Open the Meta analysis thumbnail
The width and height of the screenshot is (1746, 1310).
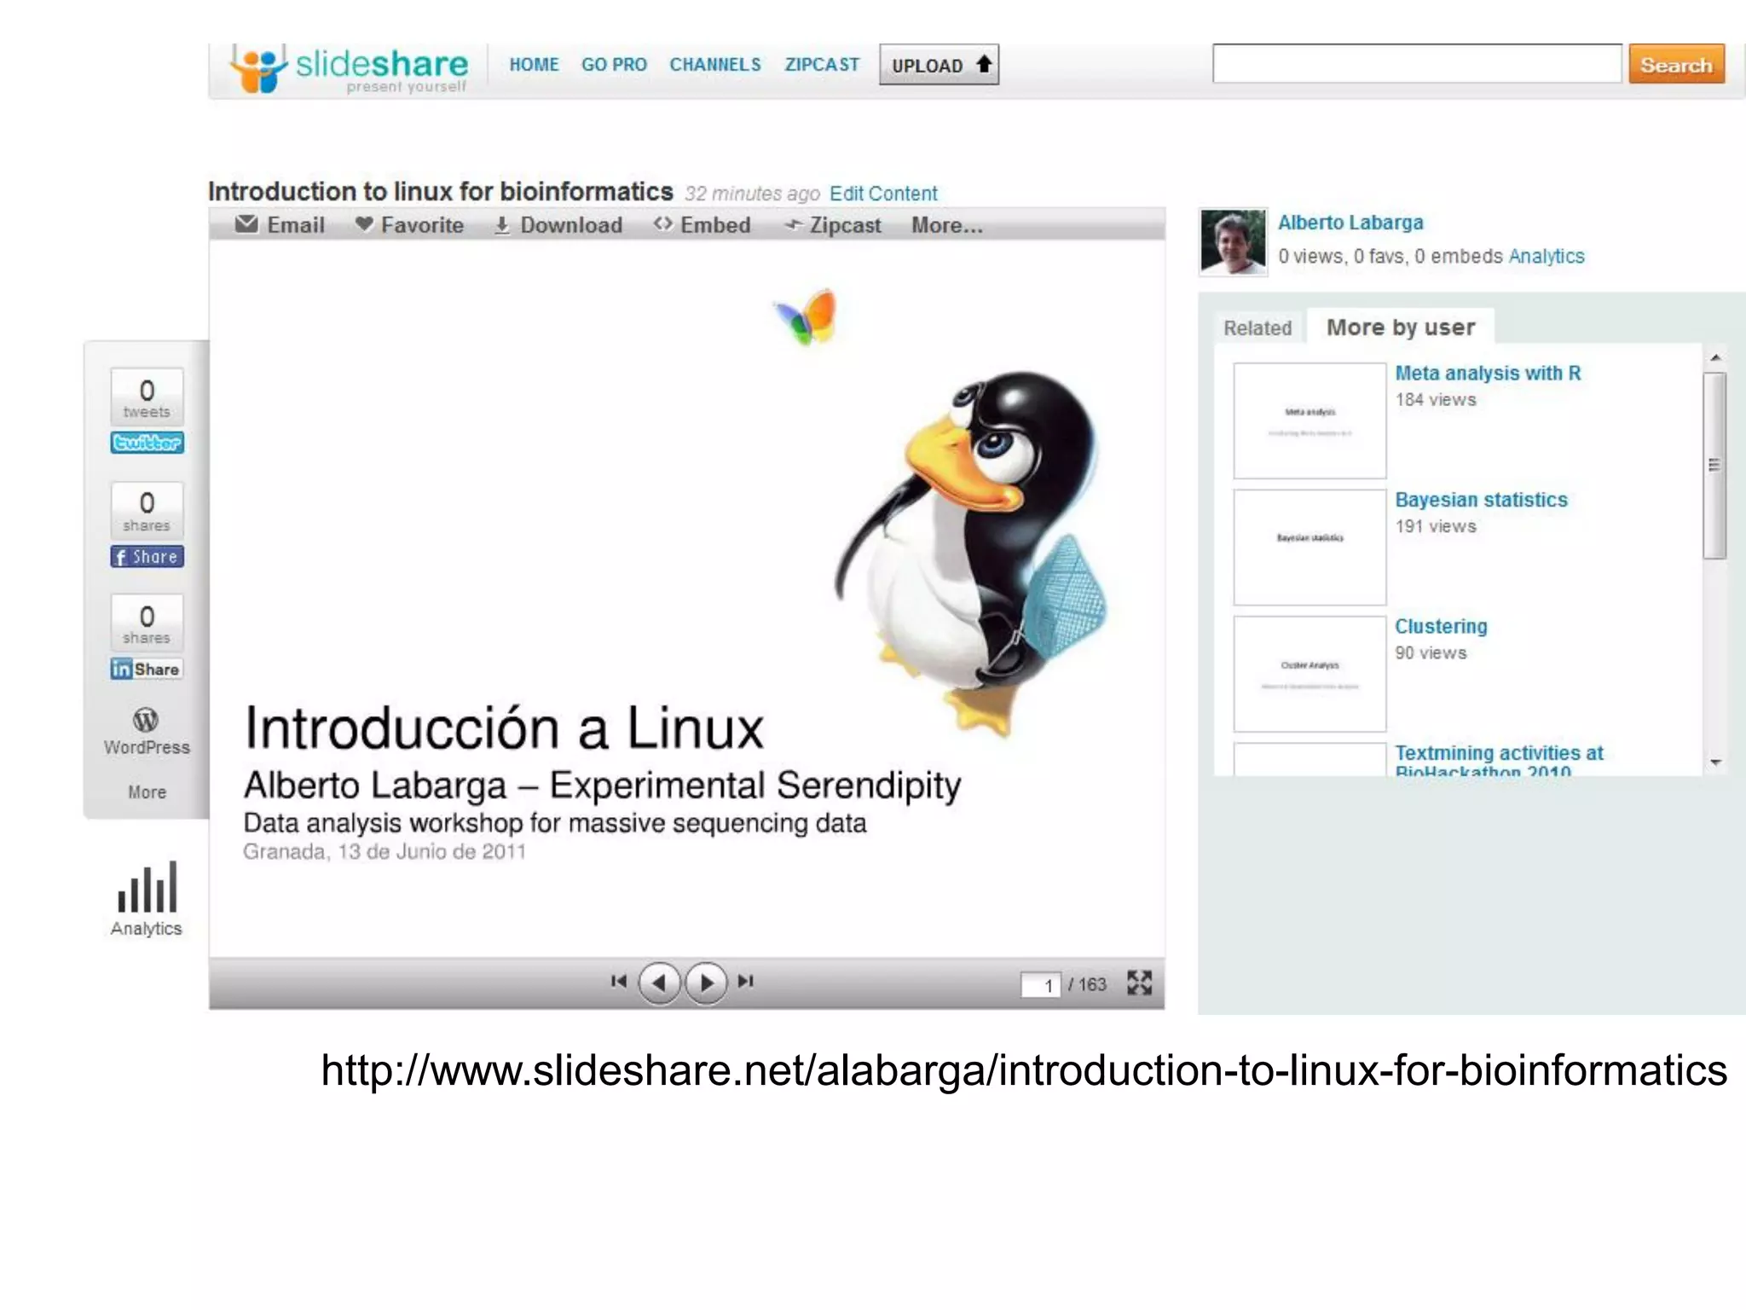(x=1309, y=420)
